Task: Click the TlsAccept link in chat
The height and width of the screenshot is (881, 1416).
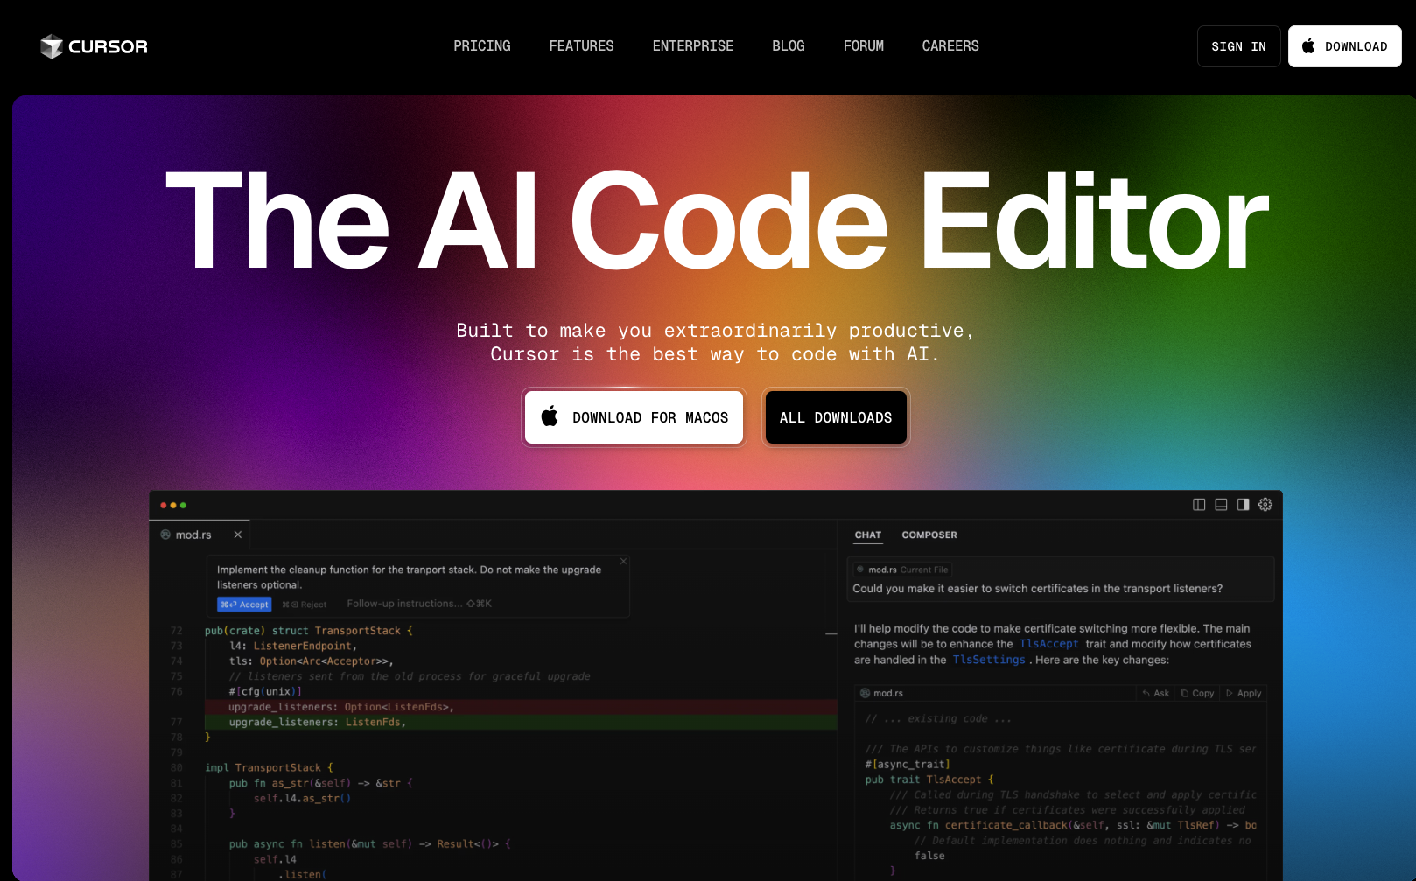Action: click(1048, 644)
